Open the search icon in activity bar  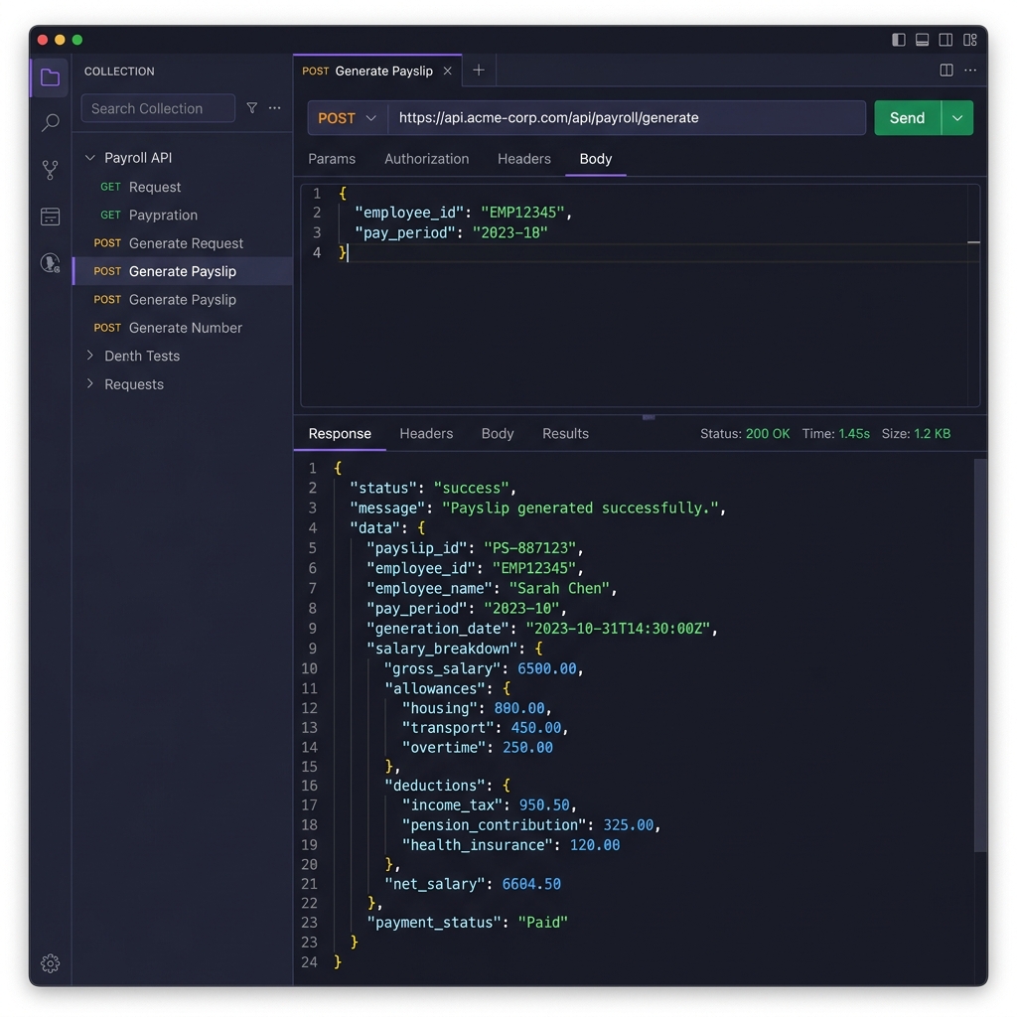point(50,122)
